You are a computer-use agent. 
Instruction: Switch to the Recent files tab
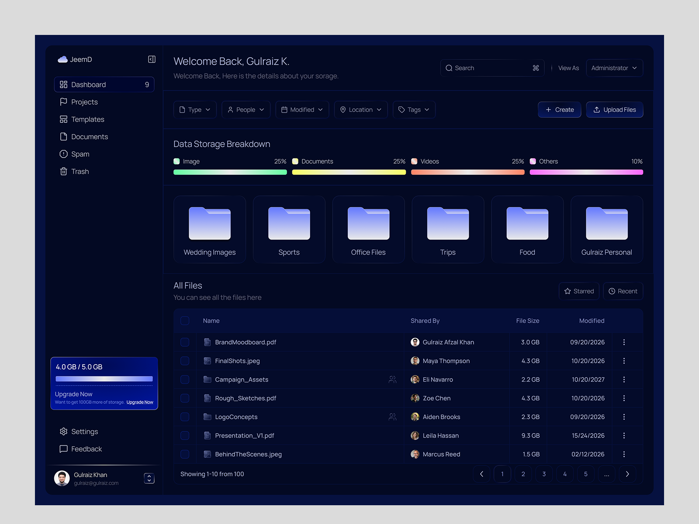coord(623,291)
